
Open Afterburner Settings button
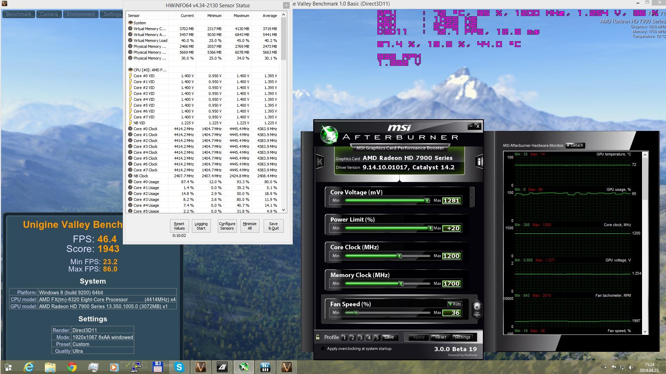[x=462, y=337]
